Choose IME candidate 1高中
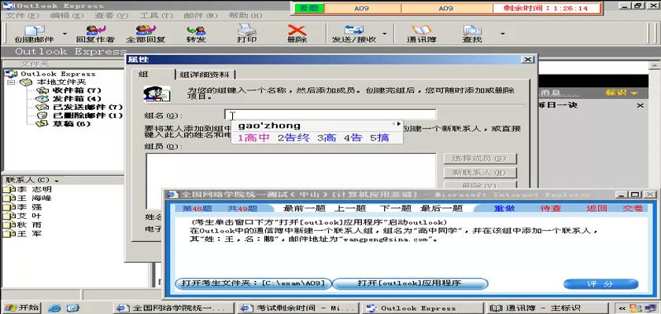Viewport: 661px width, 314px height. pos(253,138)
